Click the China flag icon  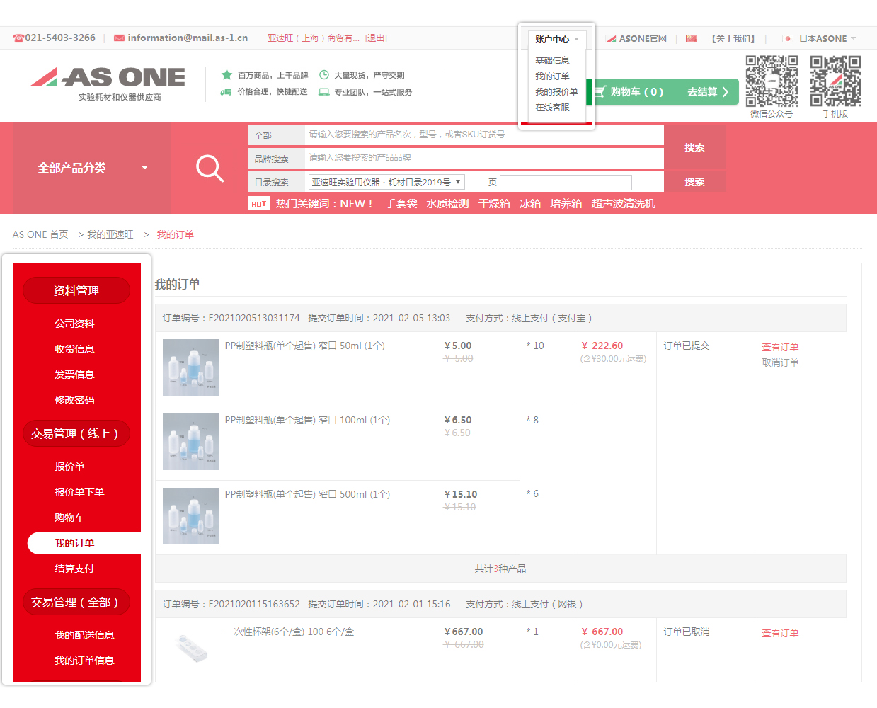click(x=692, y=38)
